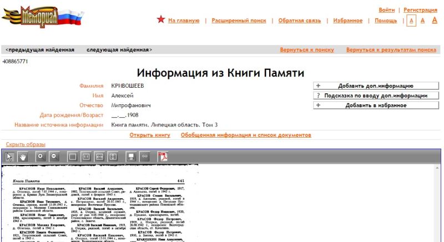Switch to medium font size A
The image size is (444, 242).
click(x=422, y=21)
